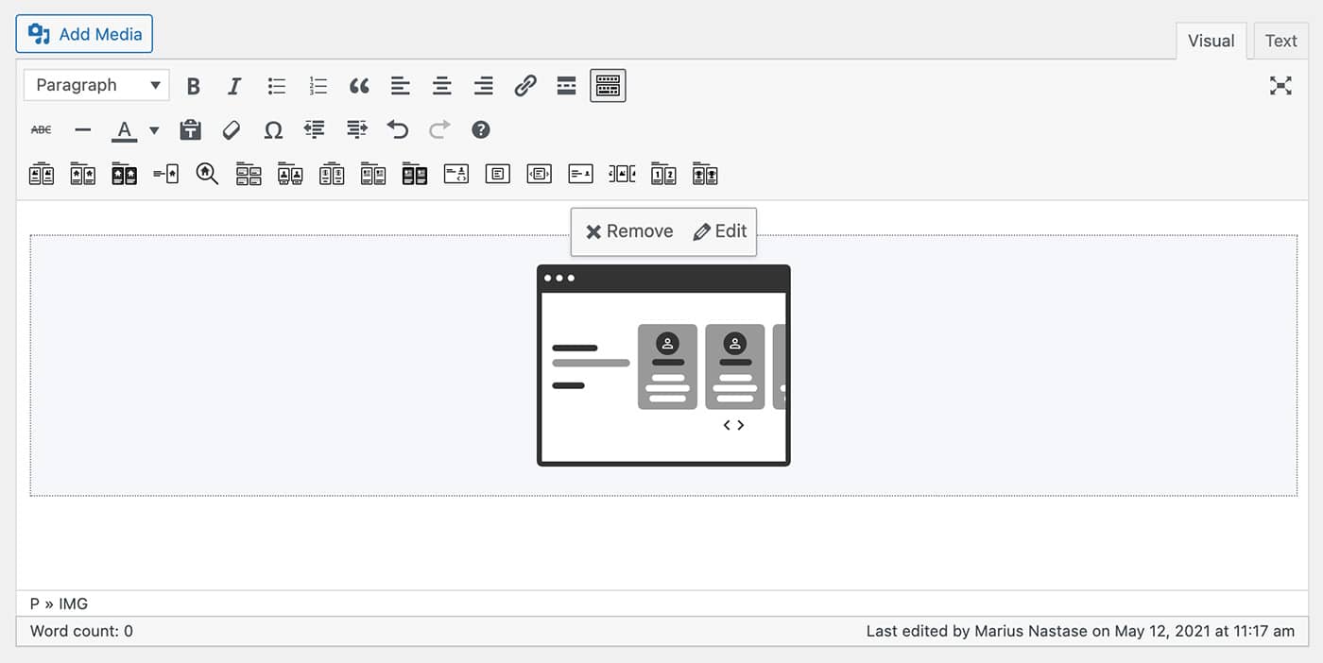
Task: Select the Visual editor tab
Action: click(1211, 41)
